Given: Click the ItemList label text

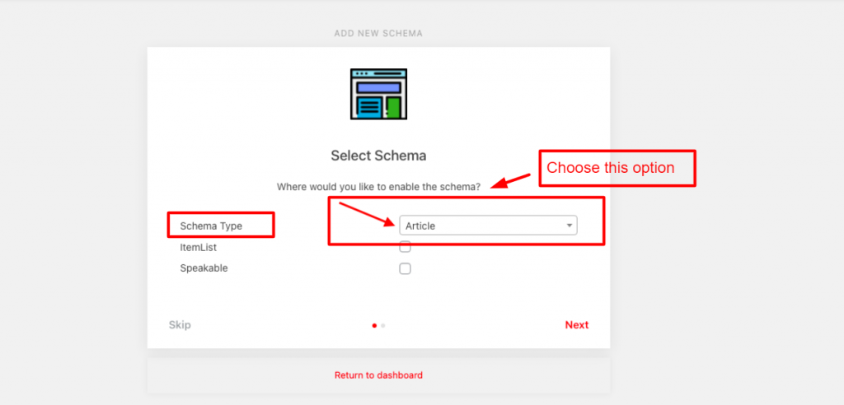Looking at the screenshot, I should point(199,247).
